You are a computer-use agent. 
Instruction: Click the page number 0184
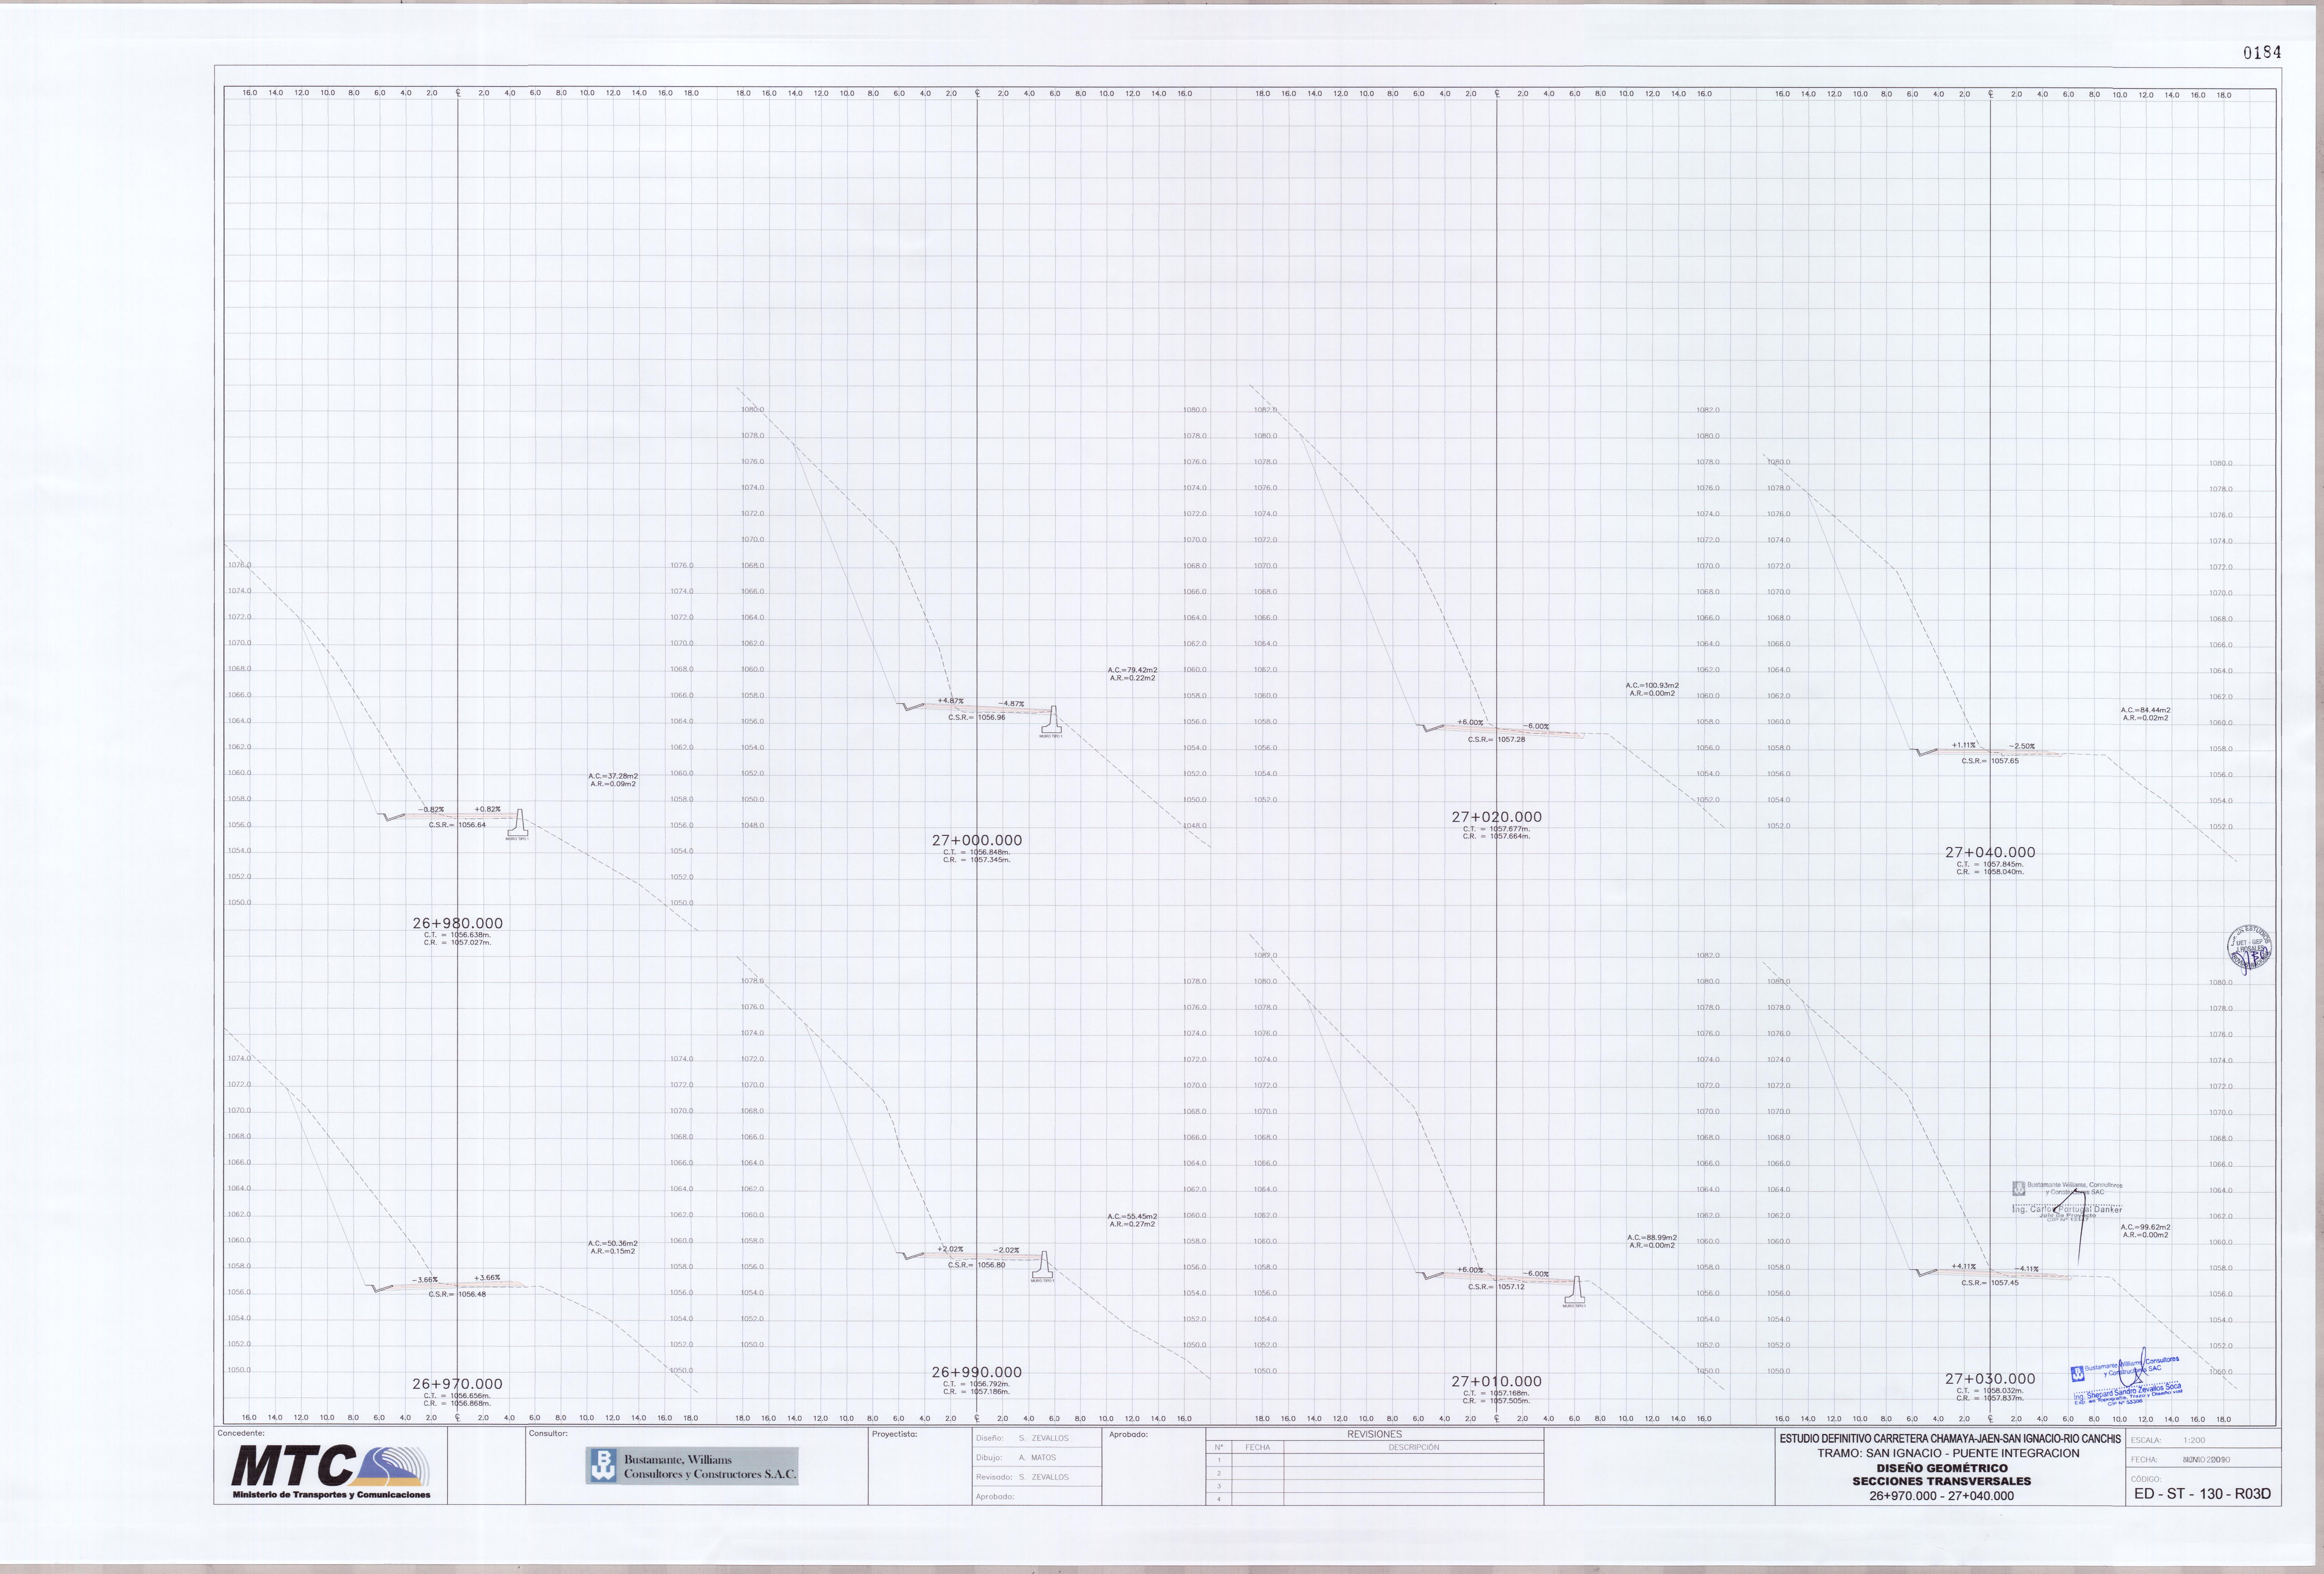(x=2262, y=53)
